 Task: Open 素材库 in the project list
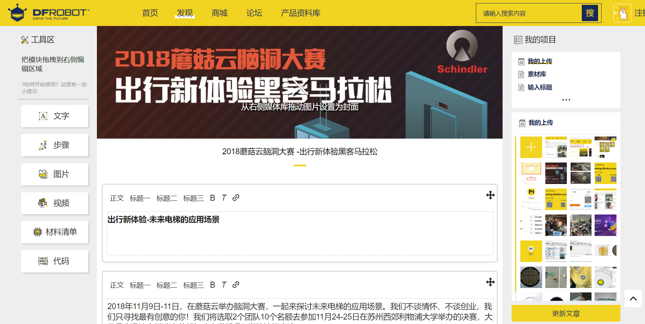(537, 74)
